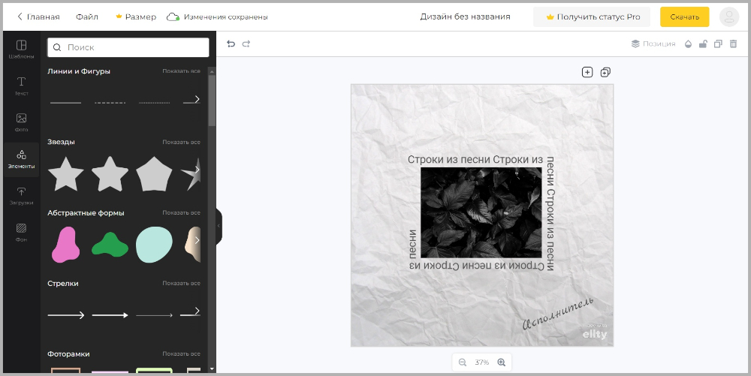Image resolution: width=751 pixels, height=376 pixels.
Task: Insert the dashed line shape
Action: pos(110,102)
